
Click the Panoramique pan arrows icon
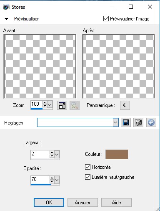[125, 105]
